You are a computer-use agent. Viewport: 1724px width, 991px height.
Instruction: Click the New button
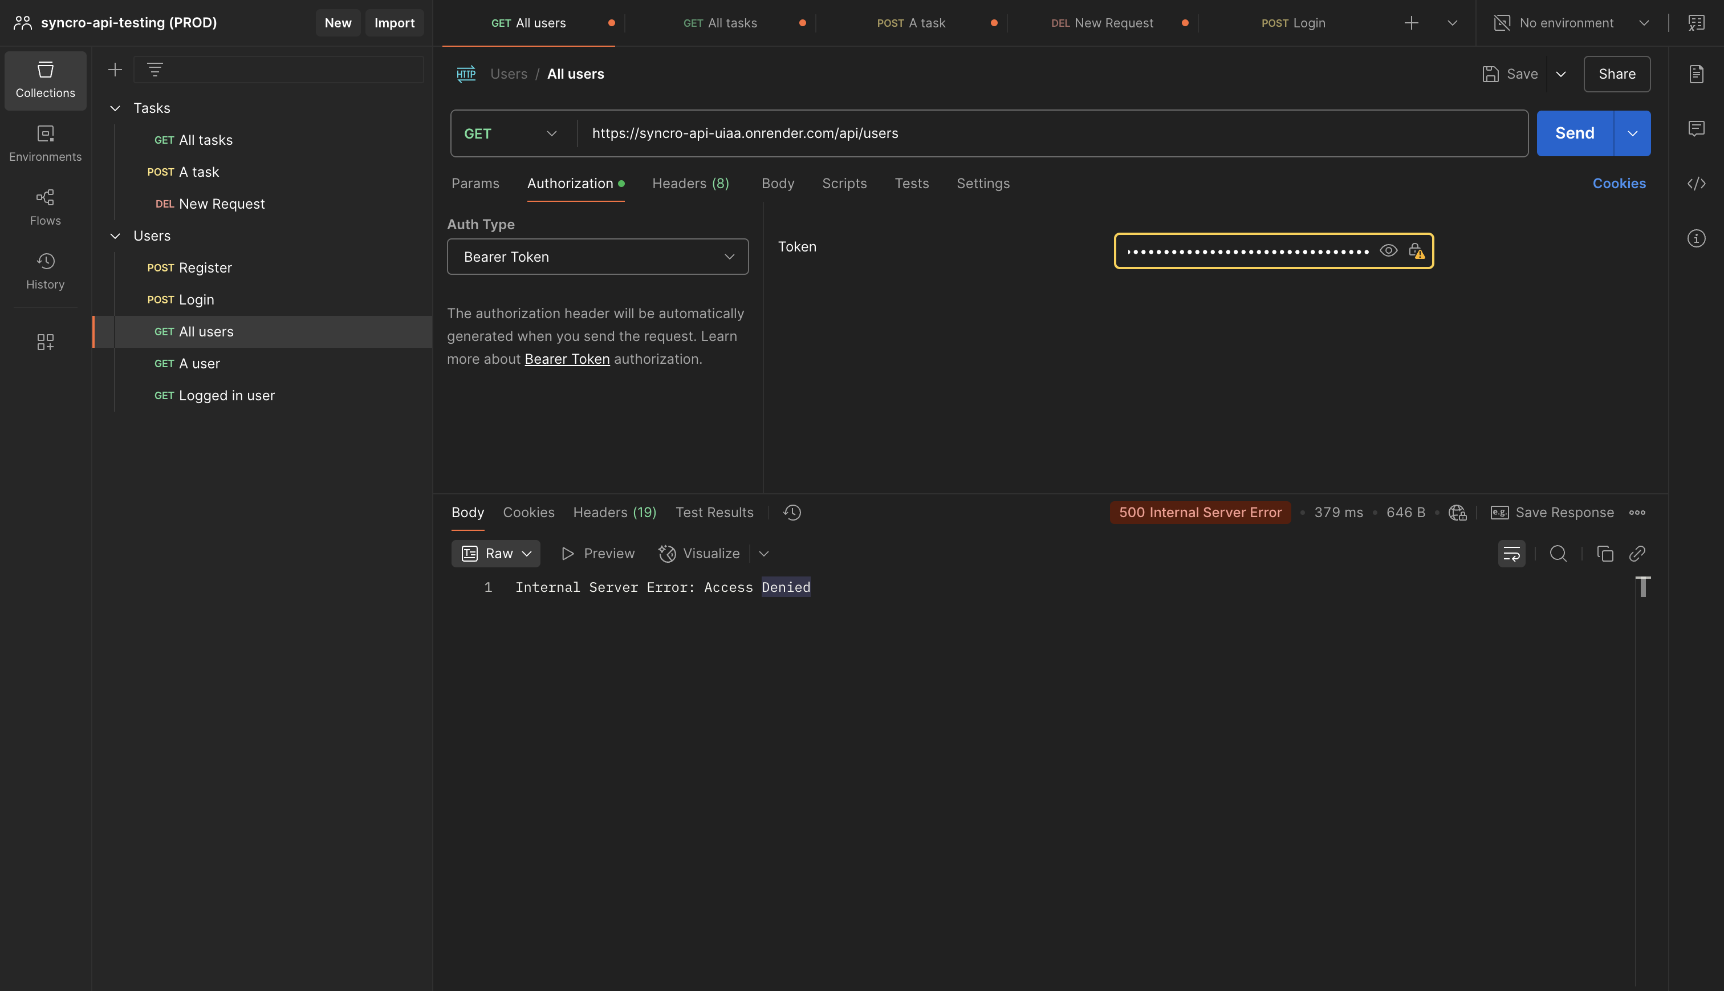pos(338,22)
